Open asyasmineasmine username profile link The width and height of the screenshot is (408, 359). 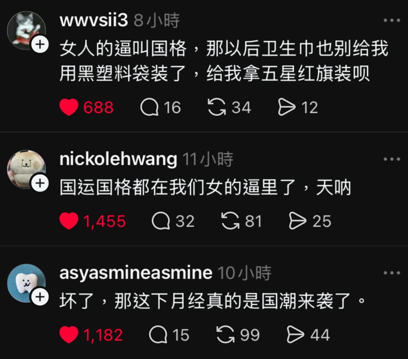136,273
